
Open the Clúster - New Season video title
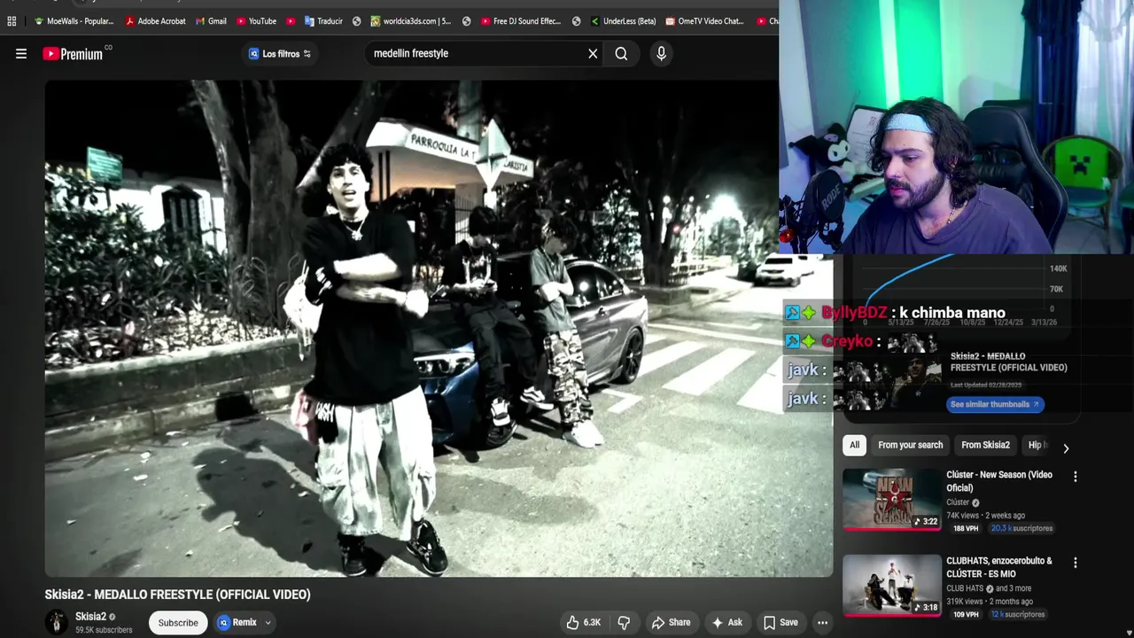[x=999, y=481]
